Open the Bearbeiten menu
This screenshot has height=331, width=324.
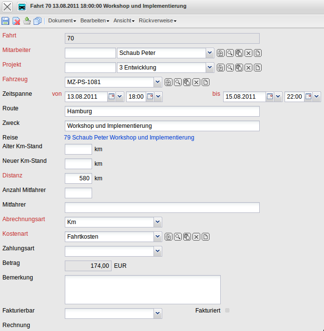click(x=95, y=21)
